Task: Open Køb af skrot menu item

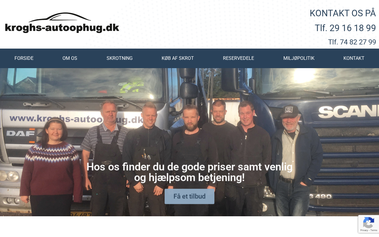Action: coord(178,58)
